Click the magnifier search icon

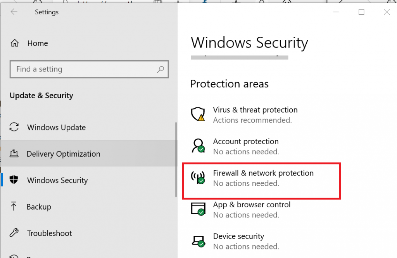coord(161,69)
